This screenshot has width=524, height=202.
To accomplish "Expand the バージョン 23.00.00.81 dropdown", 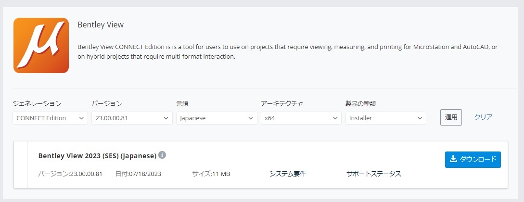I will click(x=132, y=118).
